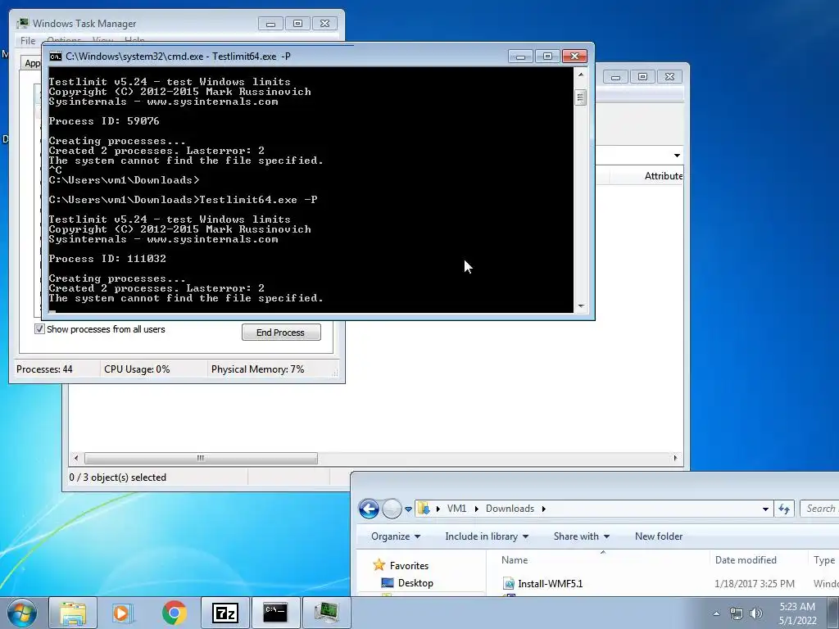Select Desktop in the navigation pane
This screenshot has width=839, height=629.
(415, 583)
